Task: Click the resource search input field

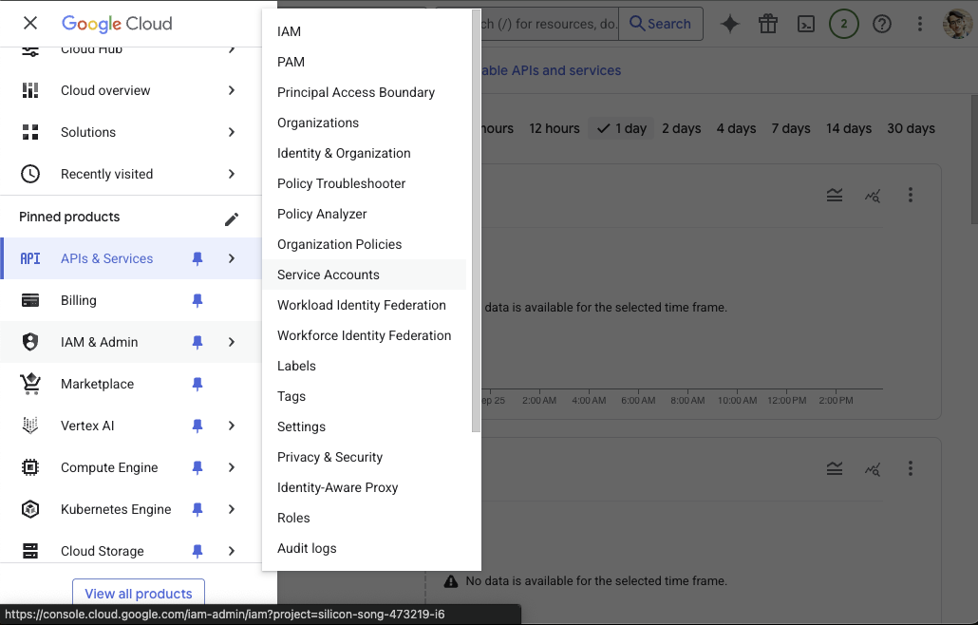Action: point(549,24)
